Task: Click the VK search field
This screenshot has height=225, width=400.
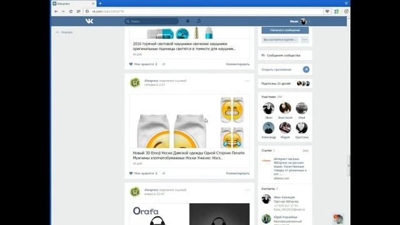Action: pyautogui.click(x=151, y=21)
